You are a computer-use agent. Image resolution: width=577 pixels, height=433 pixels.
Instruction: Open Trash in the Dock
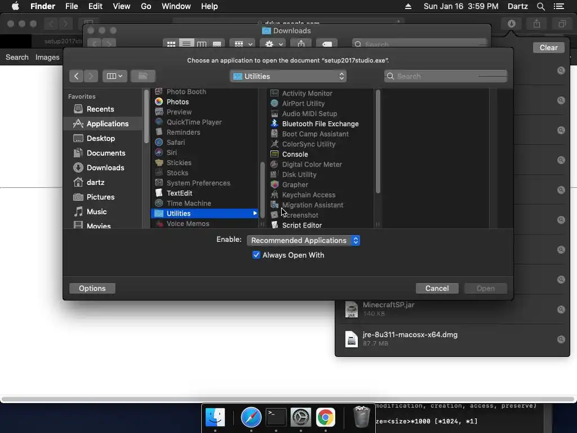pos(361,417)
